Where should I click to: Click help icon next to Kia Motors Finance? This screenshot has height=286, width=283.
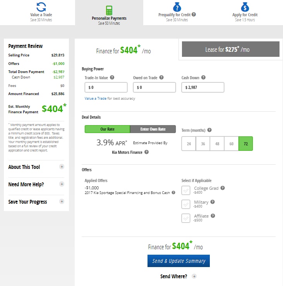146,152
